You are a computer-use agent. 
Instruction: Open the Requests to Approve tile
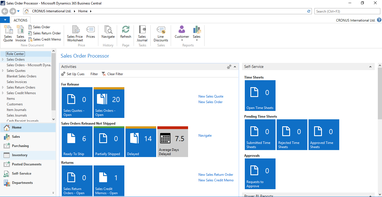point(260,174)
